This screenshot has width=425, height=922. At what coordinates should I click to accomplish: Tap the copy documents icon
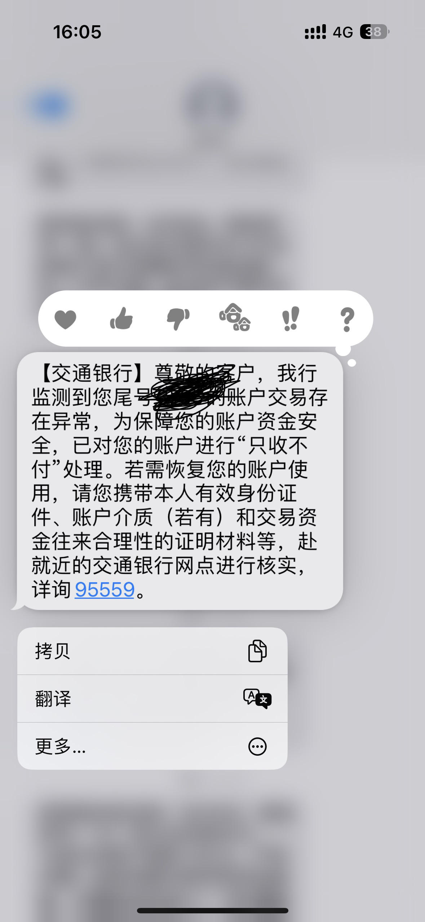point(257,651)
